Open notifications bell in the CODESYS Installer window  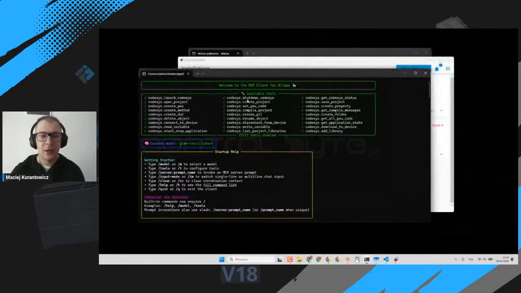(x=438, y=68)
